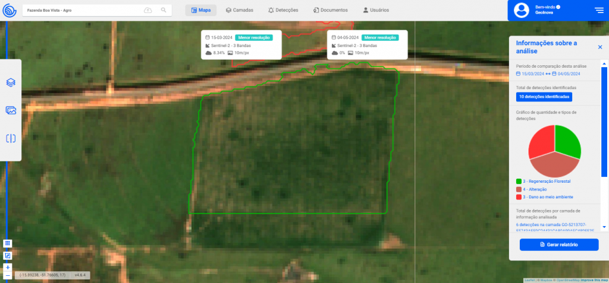Image resolution: width=609 pixels, height=283 pixels.
Task: Click scroll-down arrow in analysis panel
Action: pyautogui.click(x=604, y=227)
